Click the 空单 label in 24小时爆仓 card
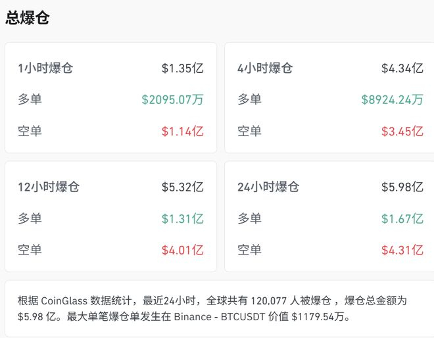The image size is (434, 338). coord(249,250)
